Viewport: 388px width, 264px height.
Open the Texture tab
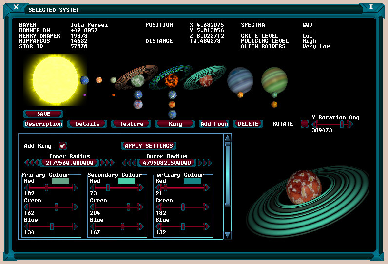pyautogui.click(x=131, y=124)
